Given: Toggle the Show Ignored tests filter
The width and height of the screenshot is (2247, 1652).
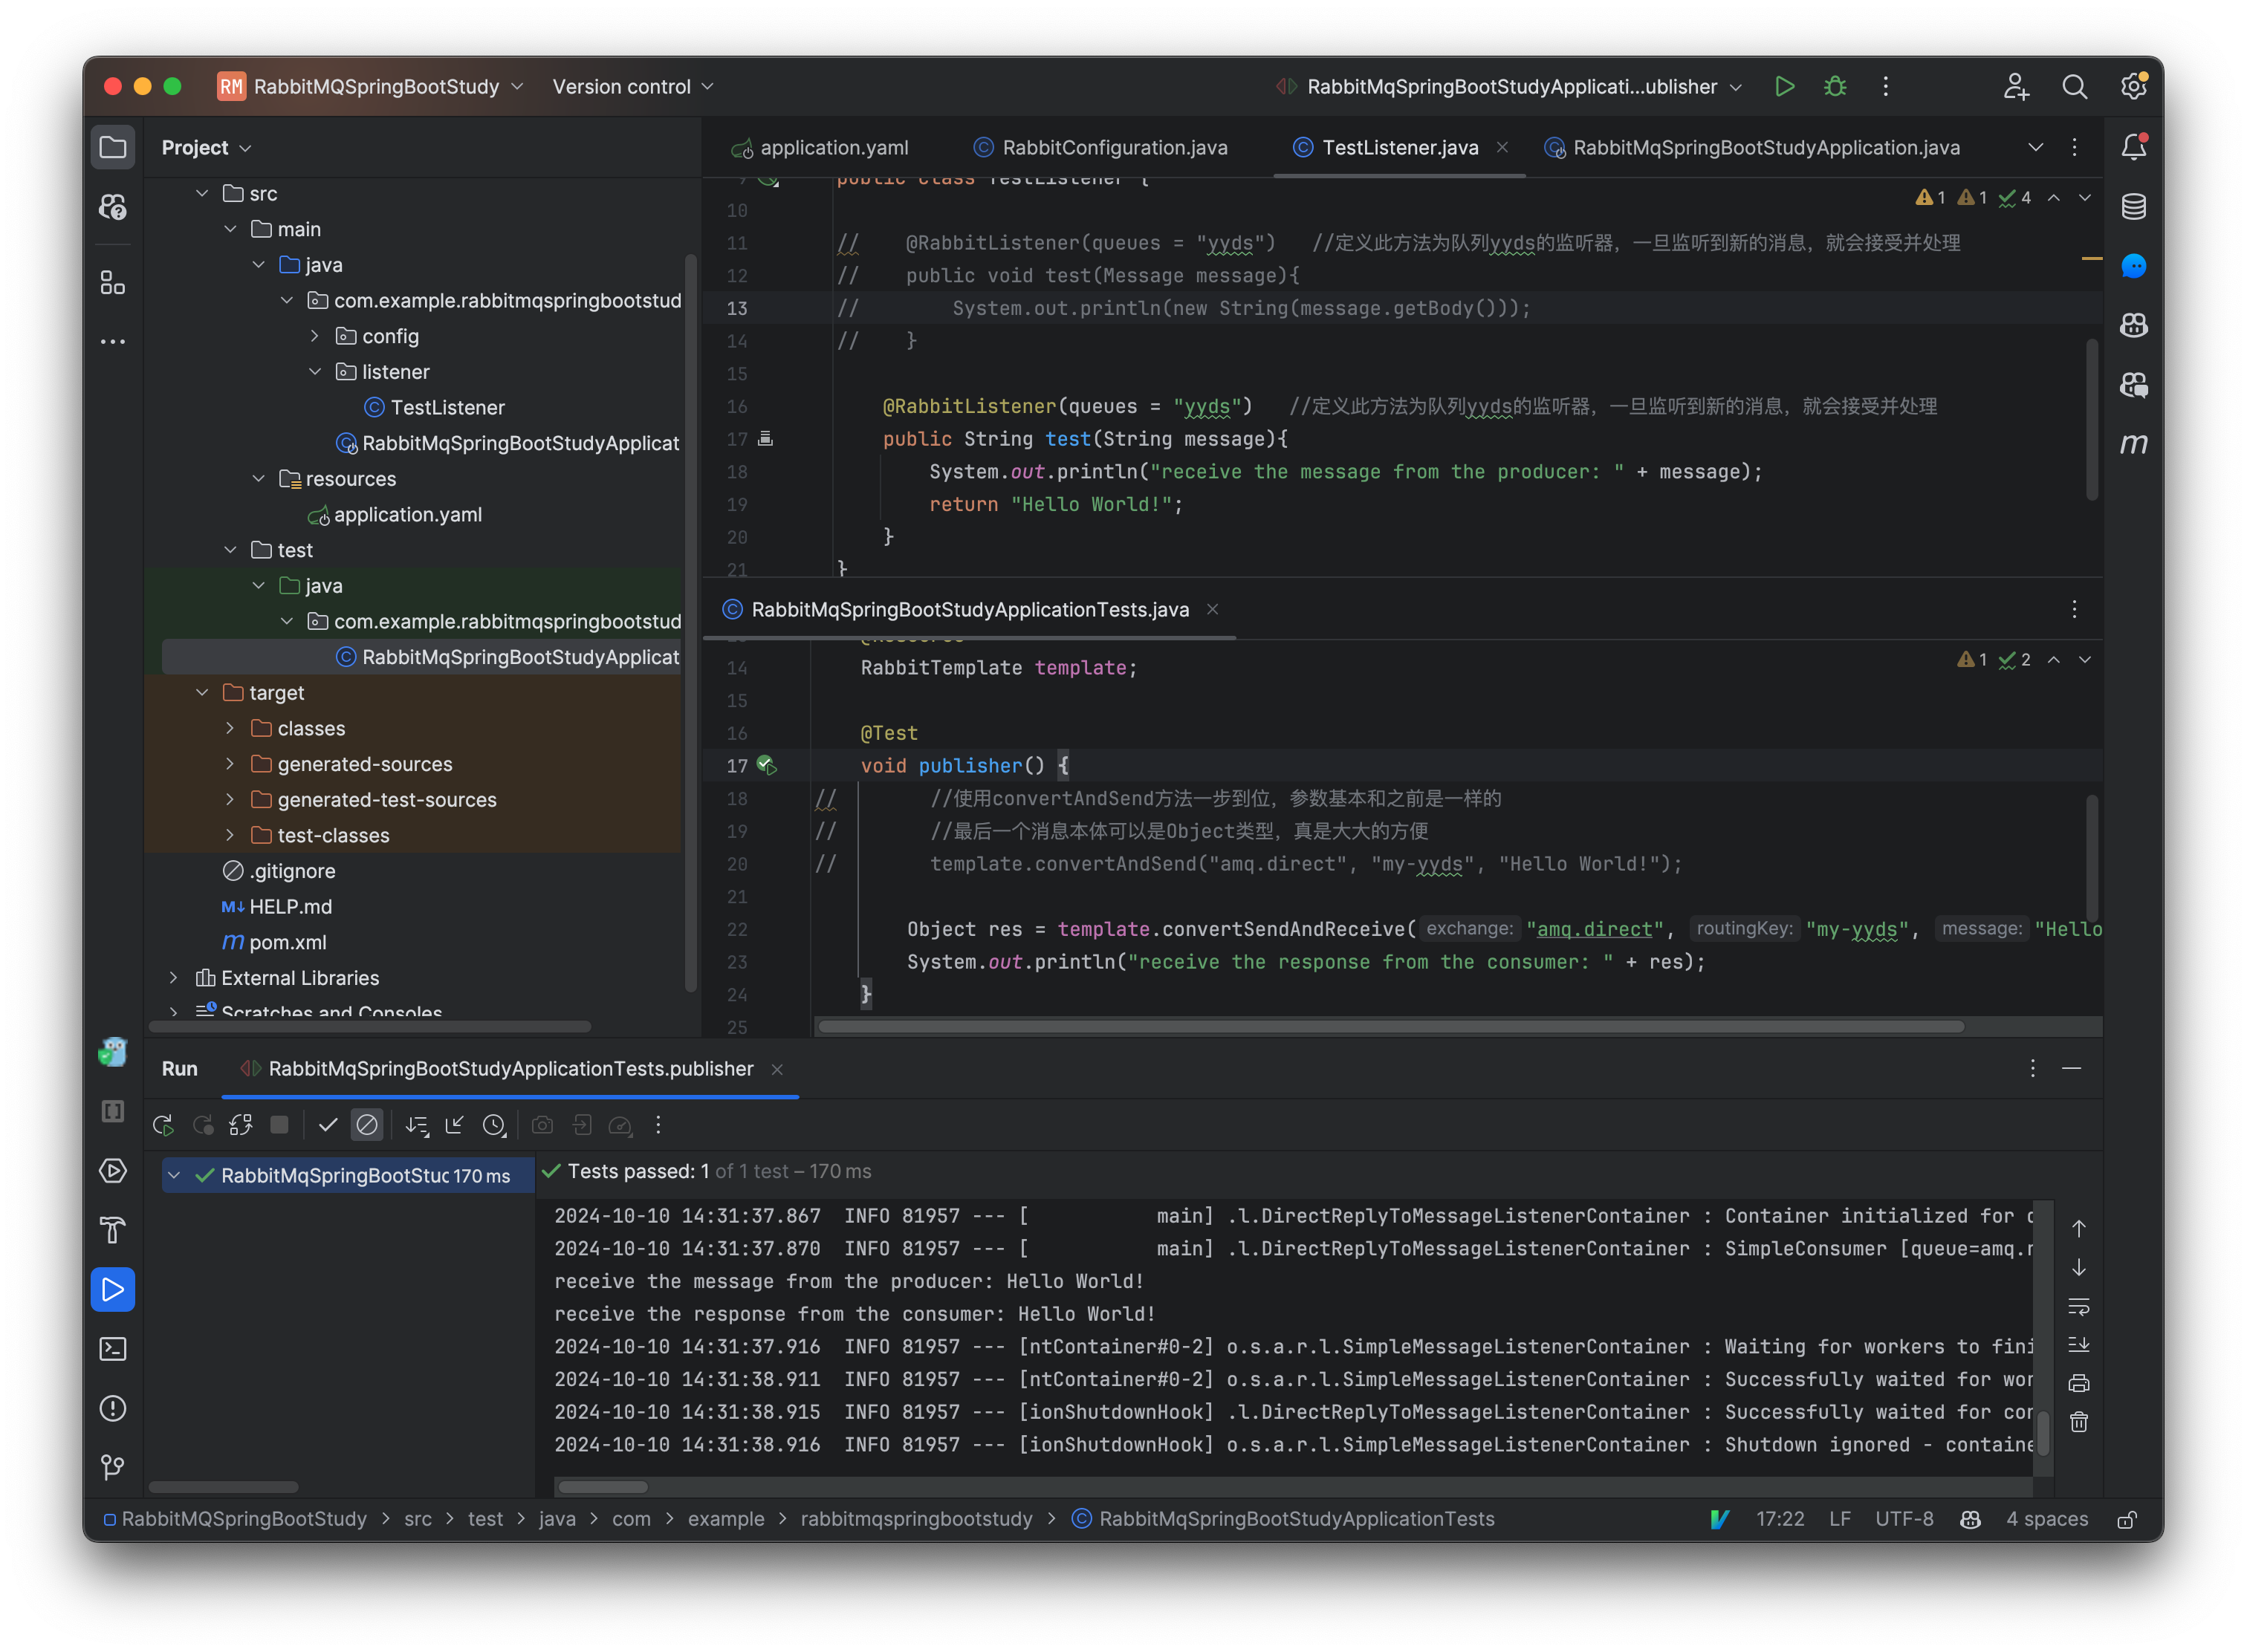Looking at the screenshot, I should (x=367, y=1125).
